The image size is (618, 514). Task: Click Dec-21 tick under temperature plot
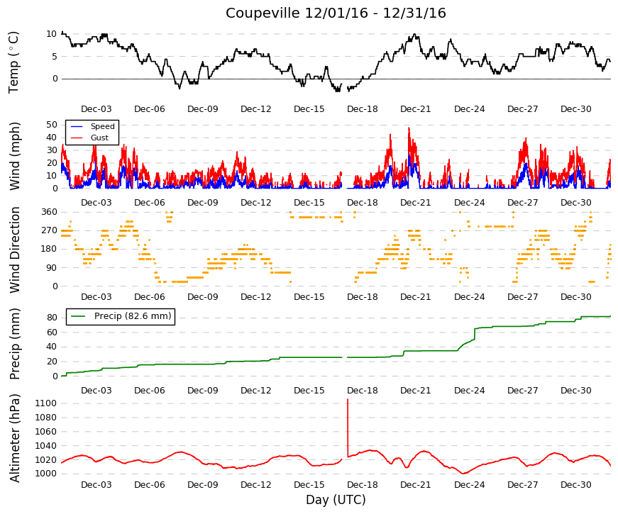[415, 109]
